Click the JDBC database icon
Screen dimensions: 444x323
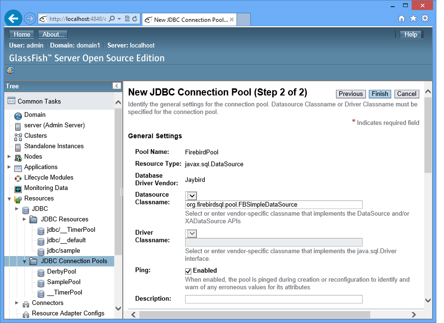click(x=26, y=210)
